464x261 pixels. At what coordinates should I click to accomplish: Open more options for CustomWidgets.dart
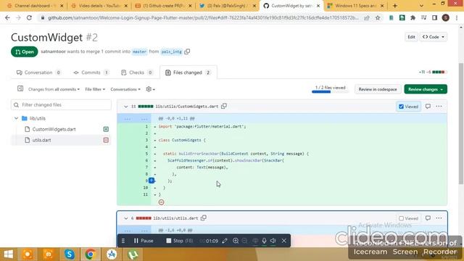point(439,106)
